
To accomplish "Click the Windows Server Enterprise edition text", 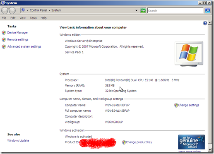I will pyautogui.click(x=84, y=41).
